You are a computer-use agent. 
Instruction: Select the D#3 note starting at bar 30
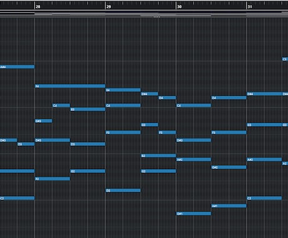pyautogui.click(x=193, y=140)
